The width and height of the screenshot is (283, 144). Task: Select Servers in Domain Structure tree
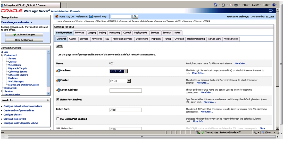12,59
